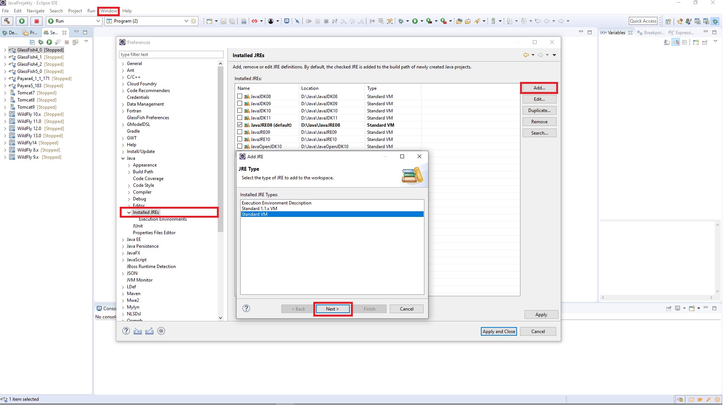Click the start server icon in Servers view toolbar
This screenshot has height=406, width=723.
tap(49, 42)
